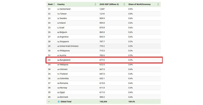Click the United Arab Emirates country name

coord(69,46)
